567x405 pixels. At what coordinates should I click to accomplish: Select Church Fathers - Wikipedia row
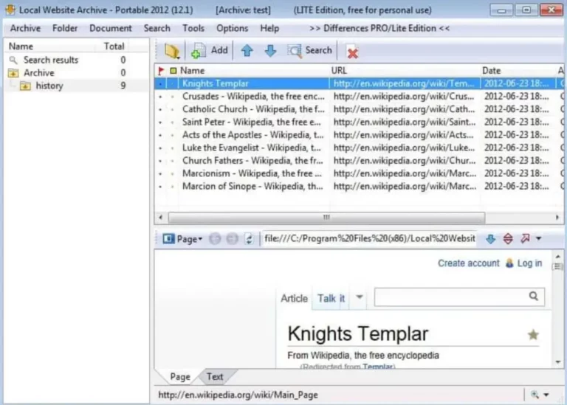[358, 161]
